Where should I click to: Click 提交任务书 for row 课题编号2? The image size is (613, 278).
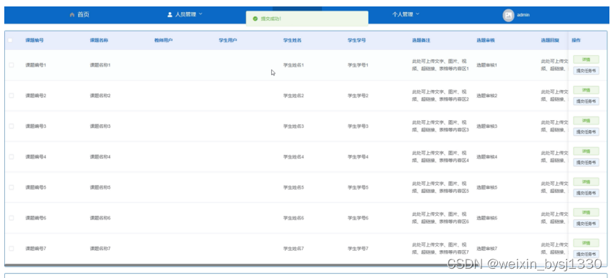click(586, 101)
